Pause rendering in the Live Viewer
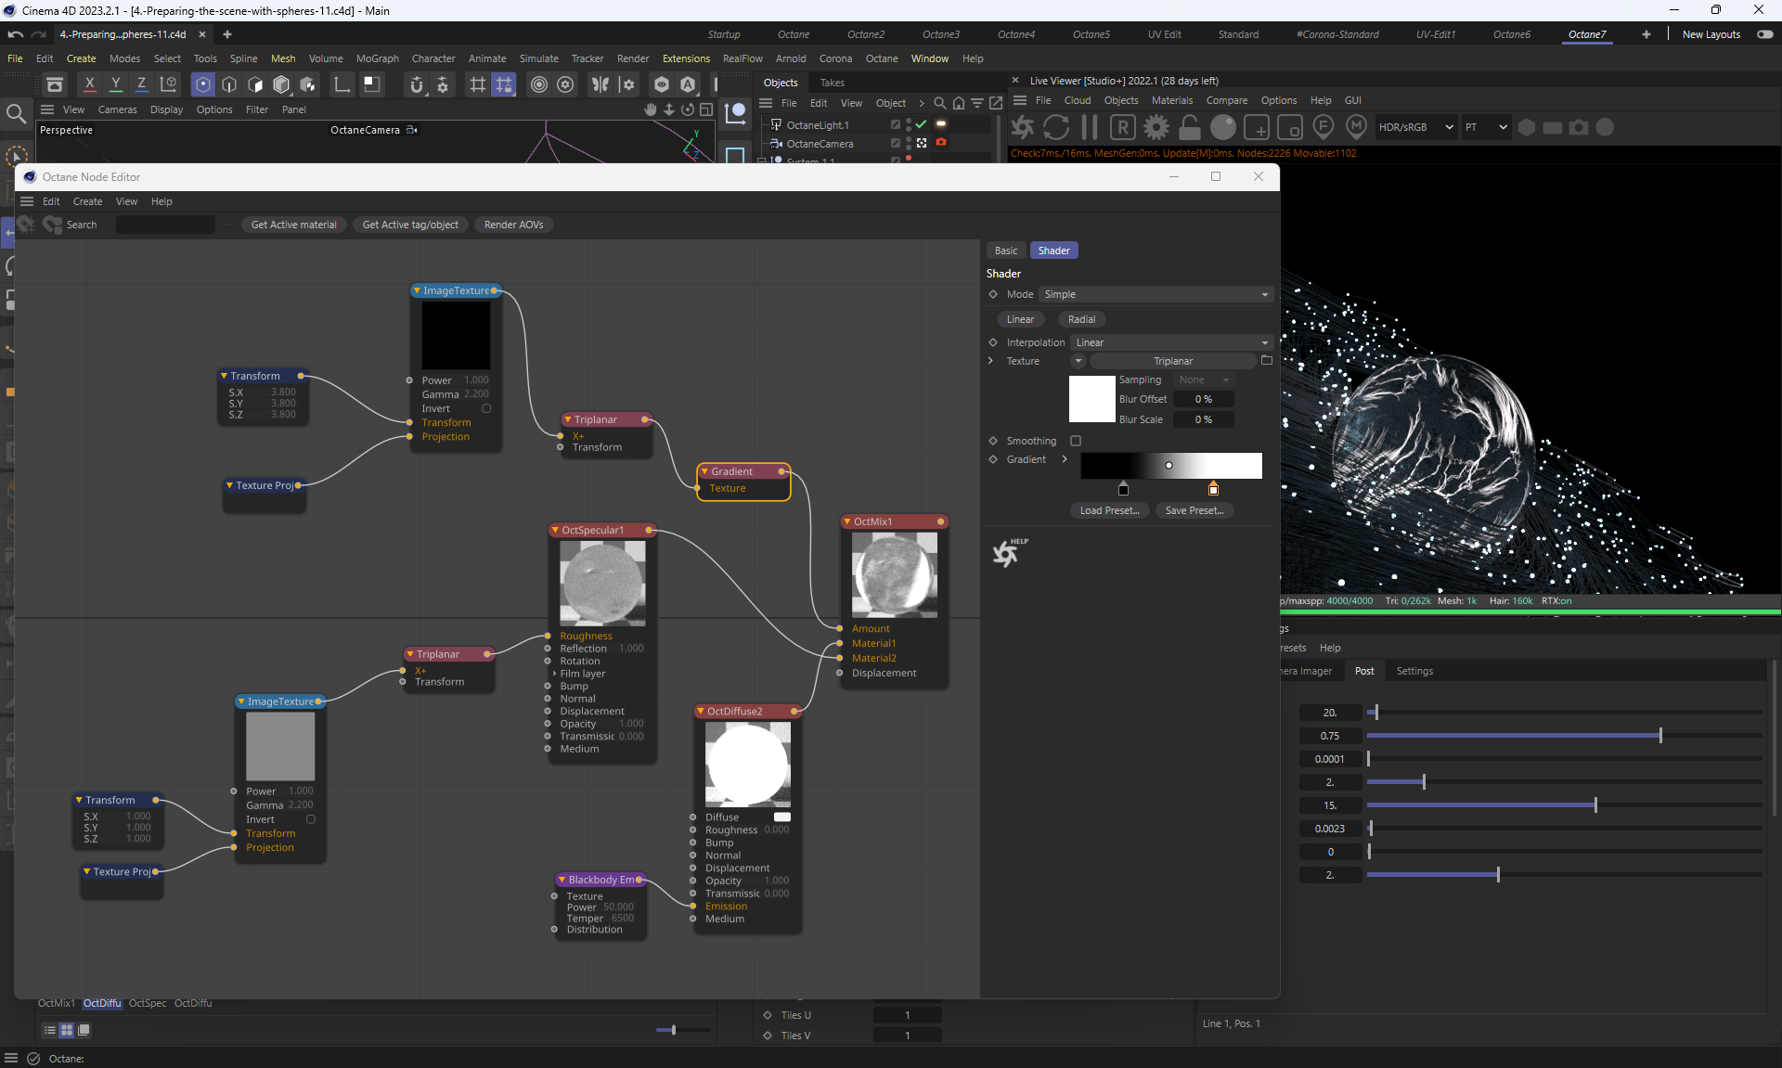 [1090, 127]
